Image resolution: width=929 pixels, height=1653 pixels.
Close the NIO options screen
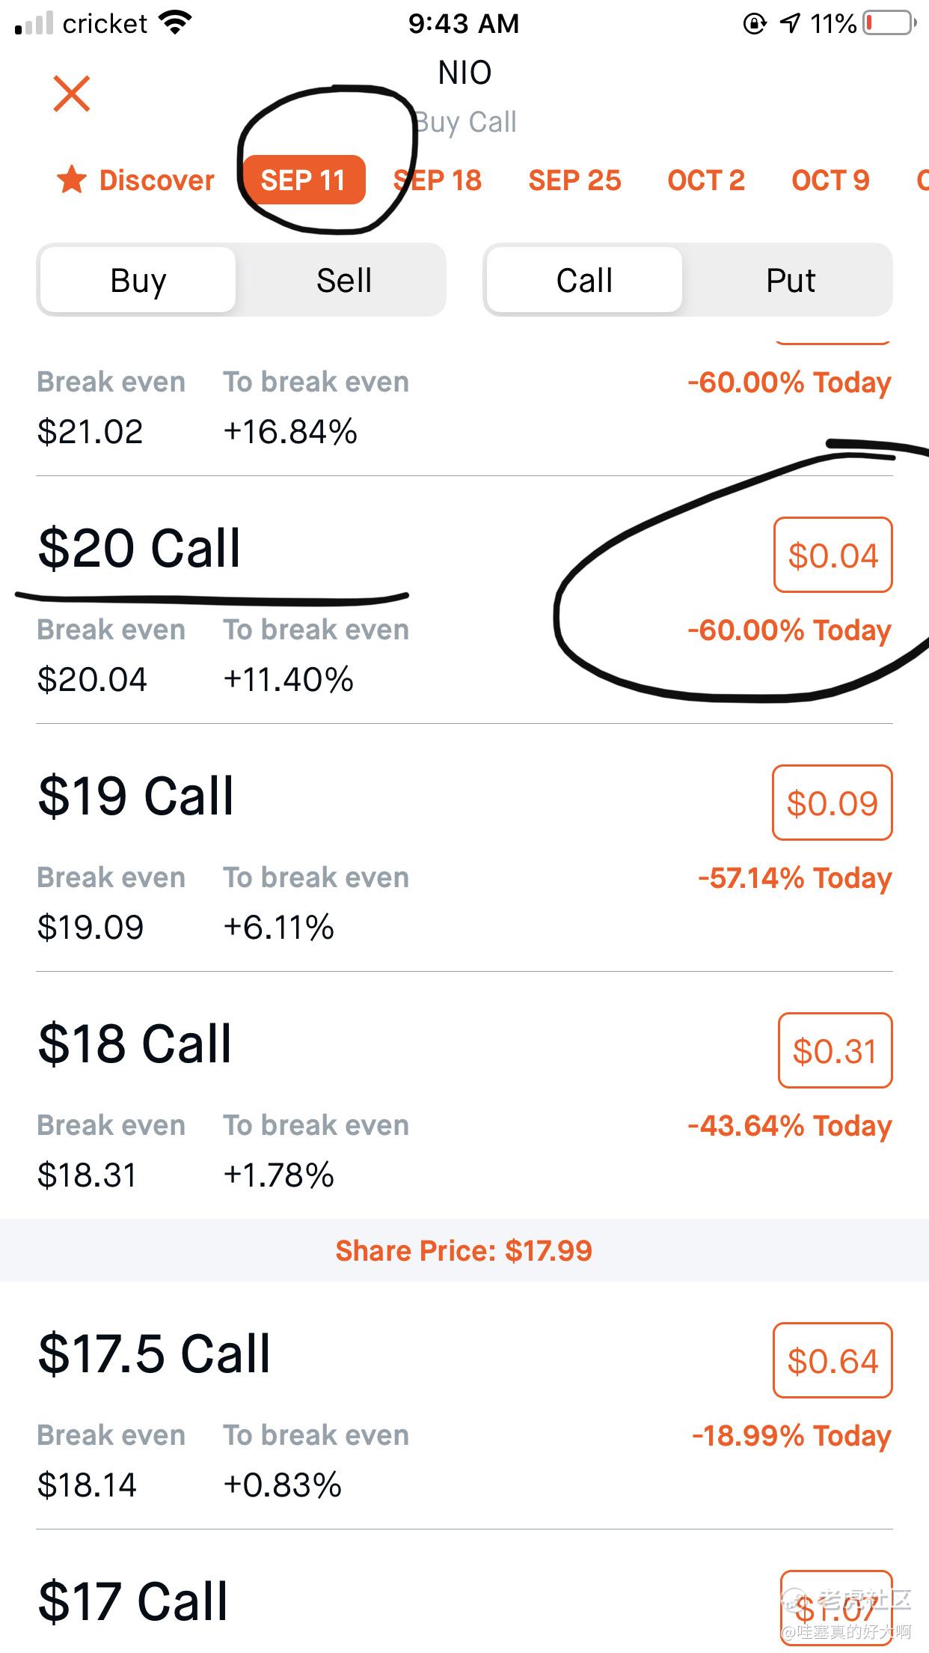72,94
